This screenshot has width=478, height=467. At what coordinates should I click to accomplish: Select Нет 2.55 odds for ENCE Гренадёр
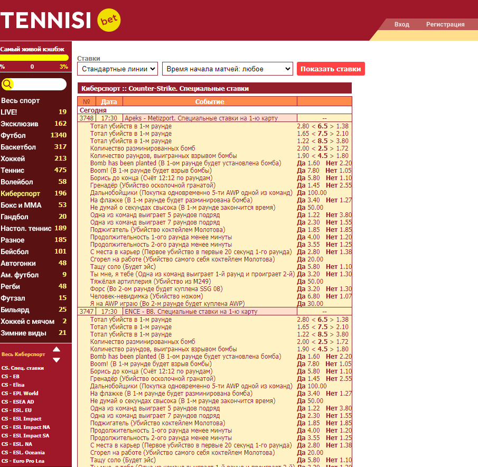pyautogui.click(x=339, y=379)
